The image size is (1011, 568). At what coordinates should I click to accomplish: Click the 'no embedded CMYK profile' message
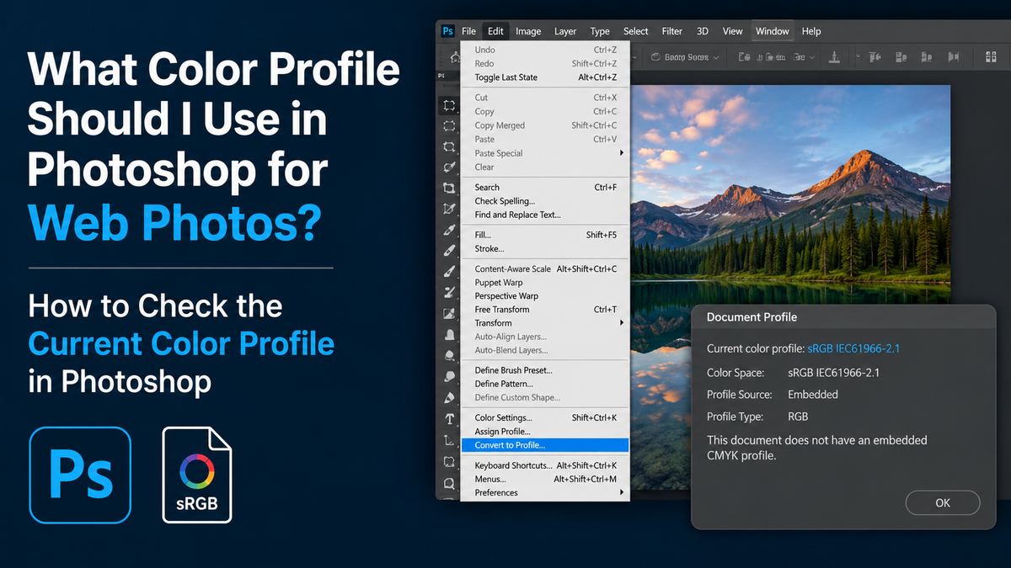(817, 448)
